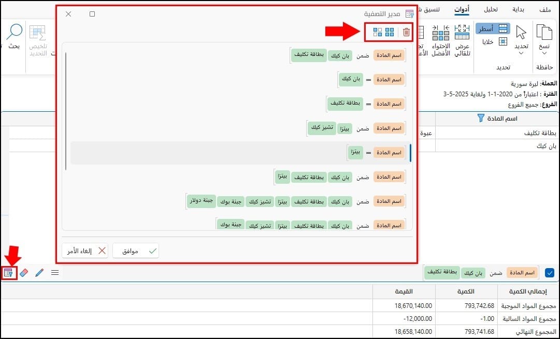
Task: Click 'بان كيك' tag in bottom filter bar
Action: click(x=473, y=273)
